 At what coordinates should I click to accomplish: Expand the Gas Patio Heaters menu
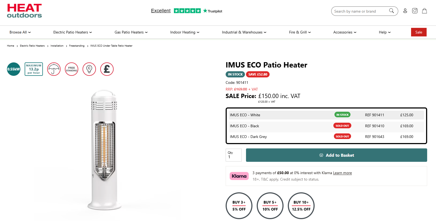[x=131, y=32]
